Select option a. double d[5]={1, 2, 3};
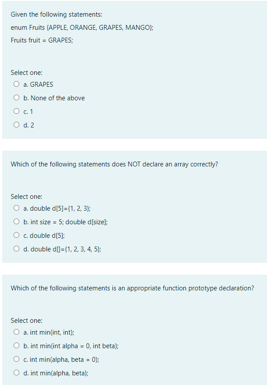Viewport: 267px width, 385px height. click(16, 208)
